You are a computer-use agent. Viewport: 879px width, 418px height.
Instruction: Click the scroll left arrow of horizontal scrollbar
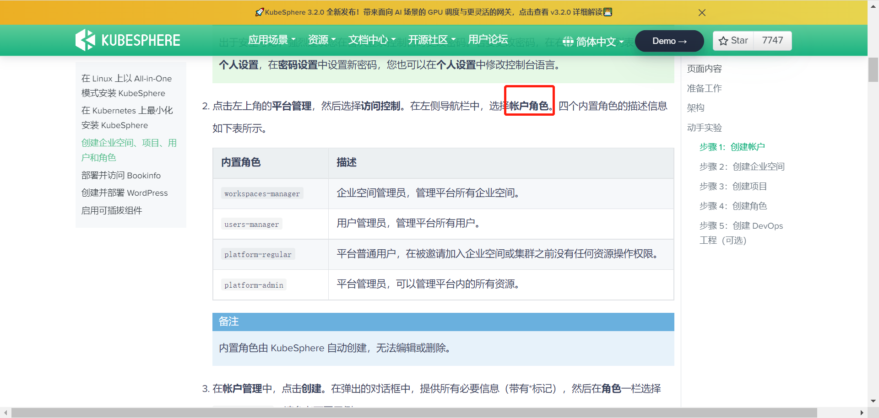pyautogui.click(x=5, y=413)
